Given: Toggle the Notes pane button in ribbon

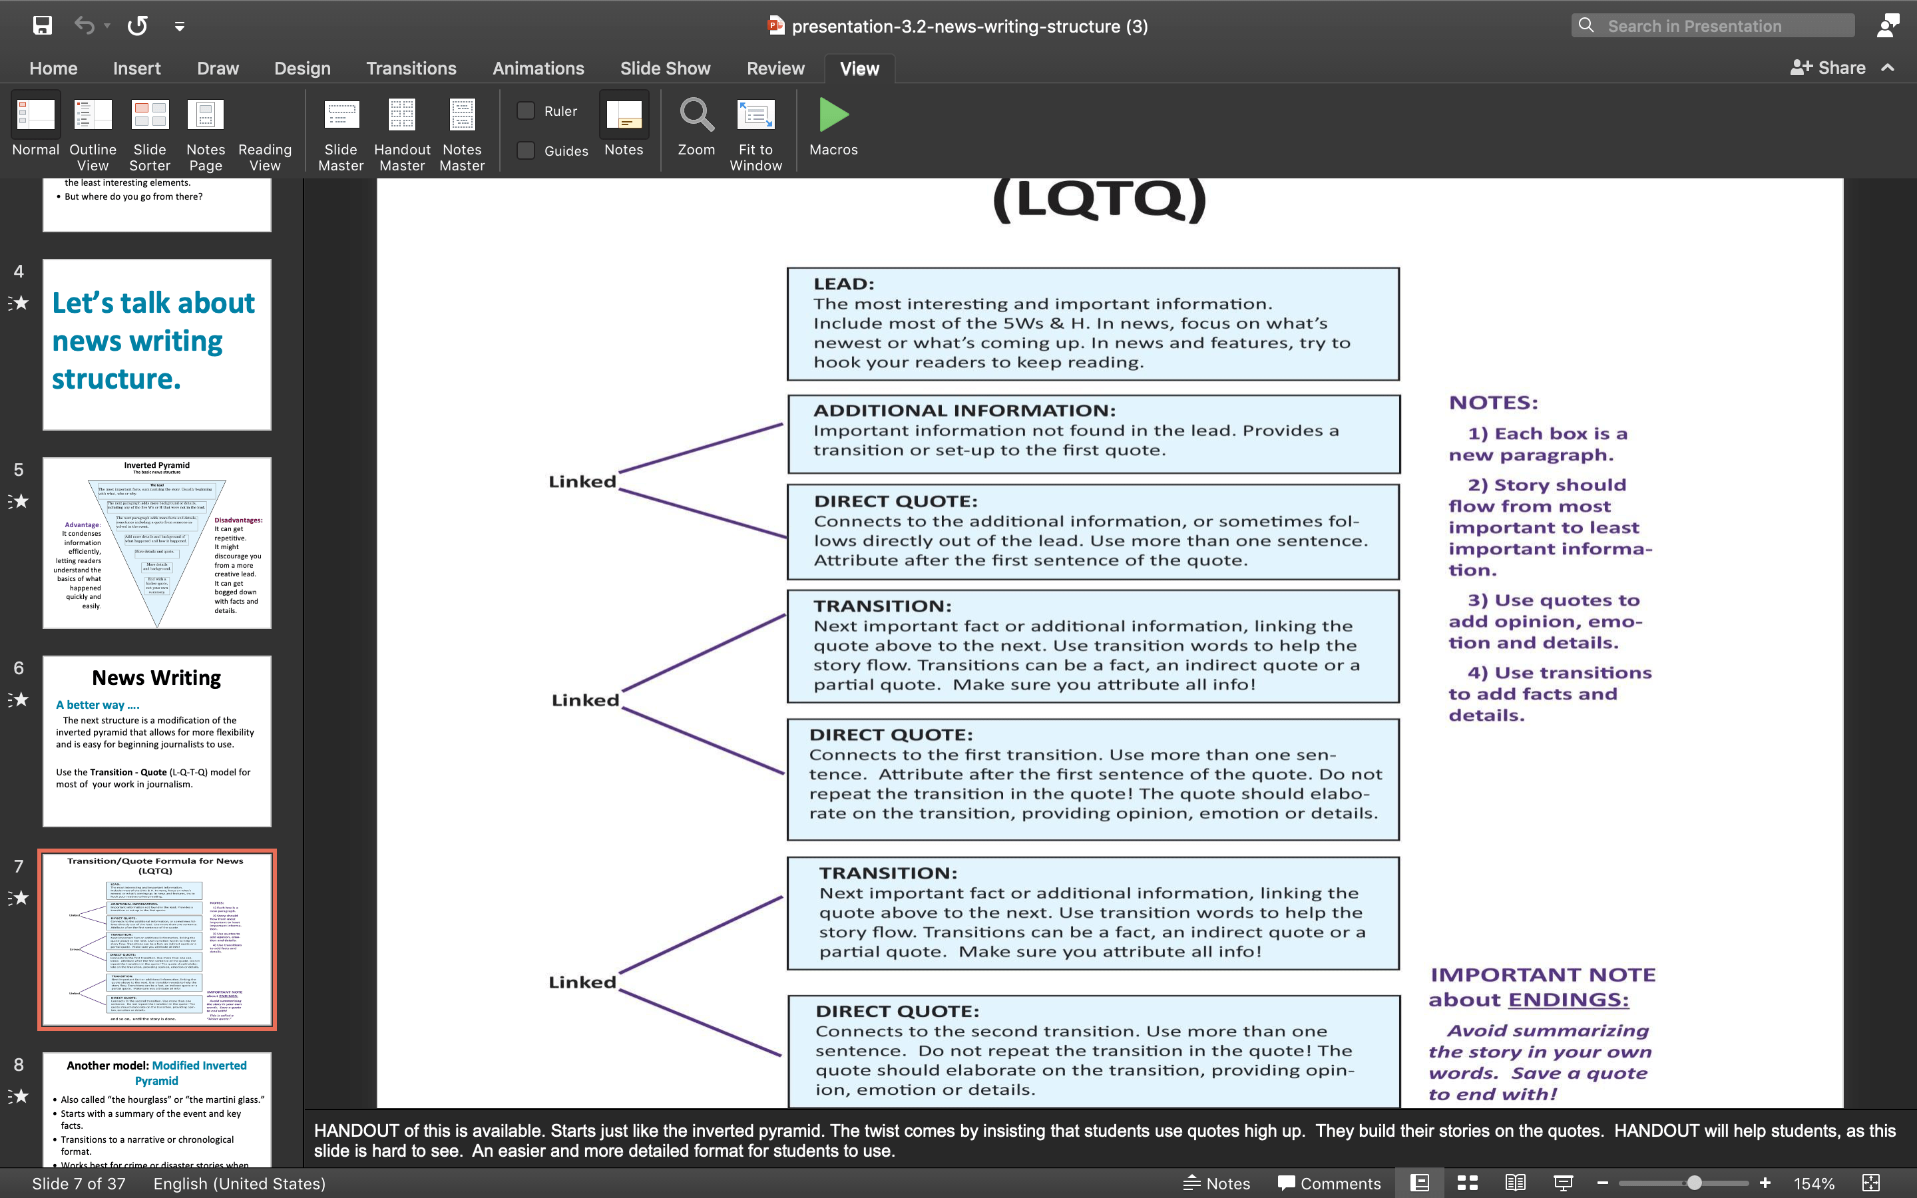Looking at the screenshot, I should (624, 124).
